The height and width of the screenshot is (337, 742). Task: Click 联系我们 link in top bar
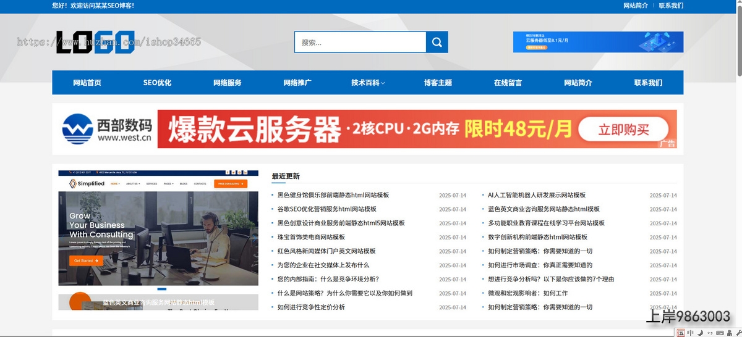coord(670,6)
